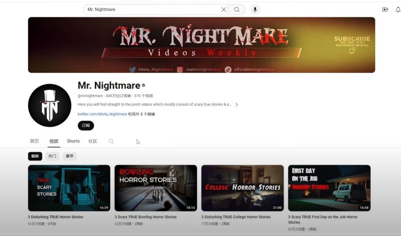Open the True Scary Stories thumbnail
Viewport: 401px width, 236px height.
pos(69,188)
